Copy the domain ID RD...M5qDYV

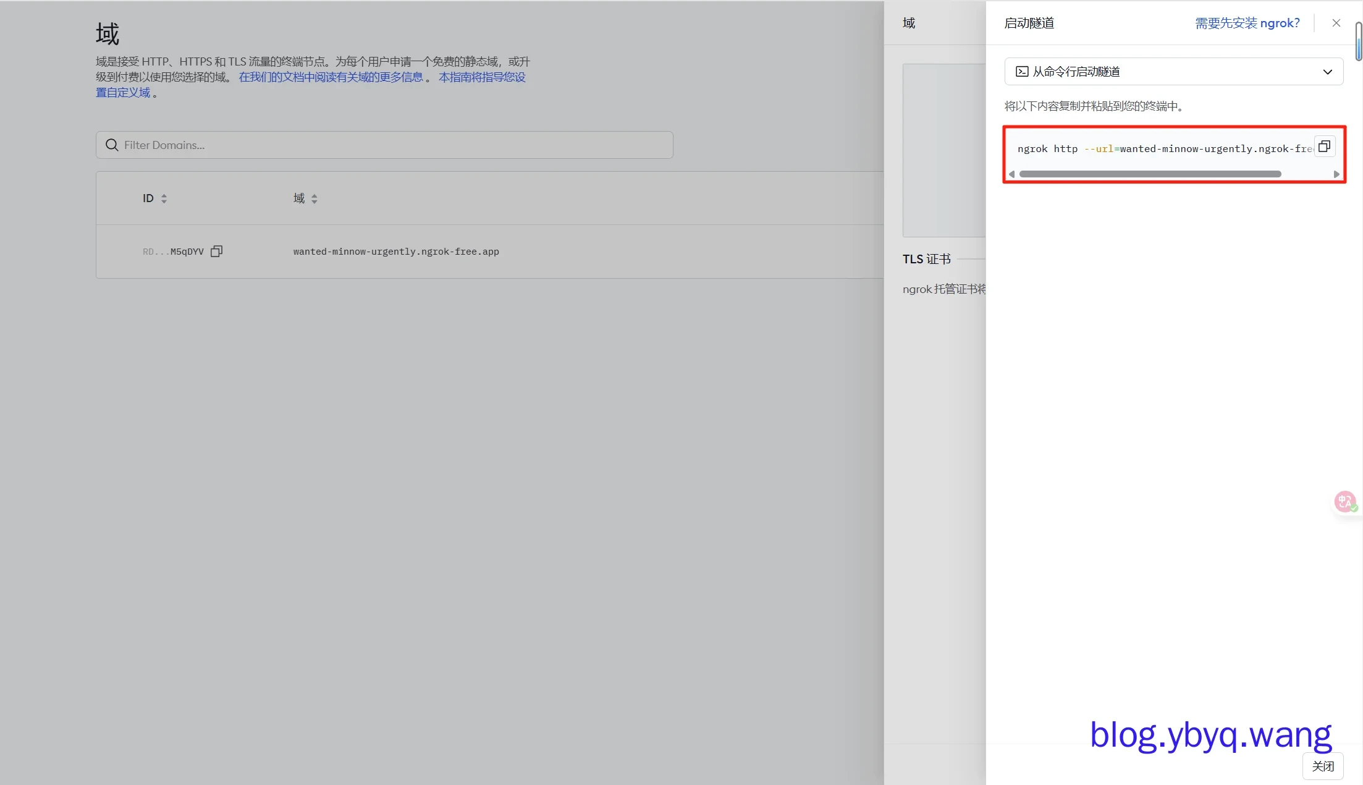point(216,251)
